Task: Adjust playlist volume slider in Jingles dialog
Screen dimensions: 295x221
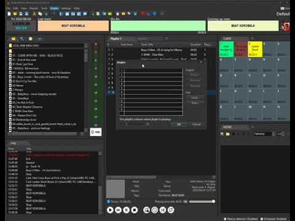Action: (x=134, y=124)
